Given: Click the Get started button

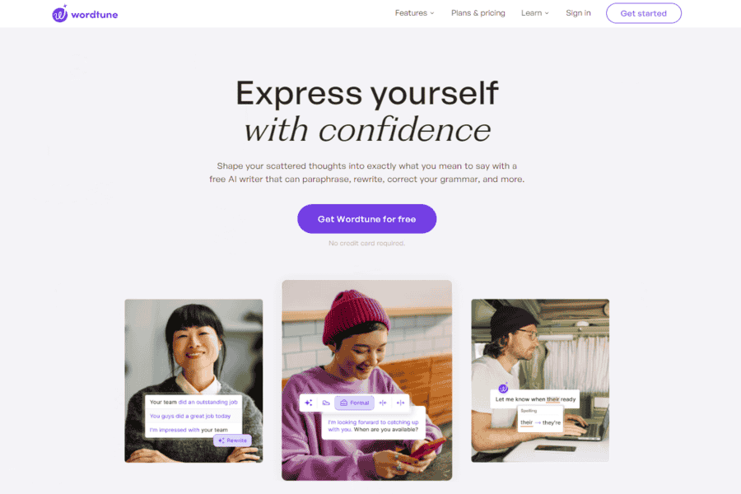Looking at the screenshot, I should coord(644,13).
